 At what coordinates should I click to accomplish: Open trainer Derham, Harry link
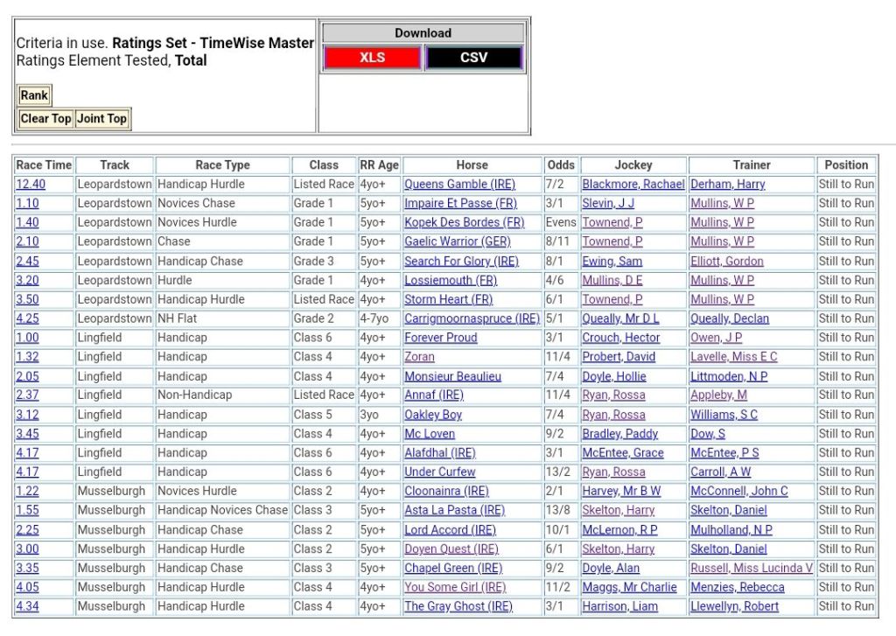tap(727, 185)
